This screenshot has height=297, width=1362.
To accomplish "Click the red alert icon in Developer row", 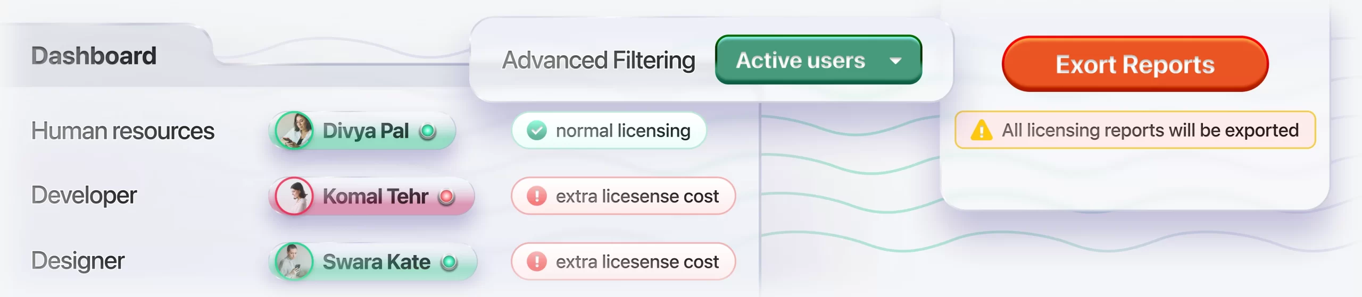I will [537, 196].
